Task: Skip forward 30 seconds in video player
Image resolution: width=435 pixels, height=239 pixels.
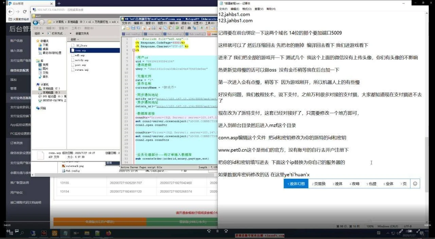Action: pos(226,231)
